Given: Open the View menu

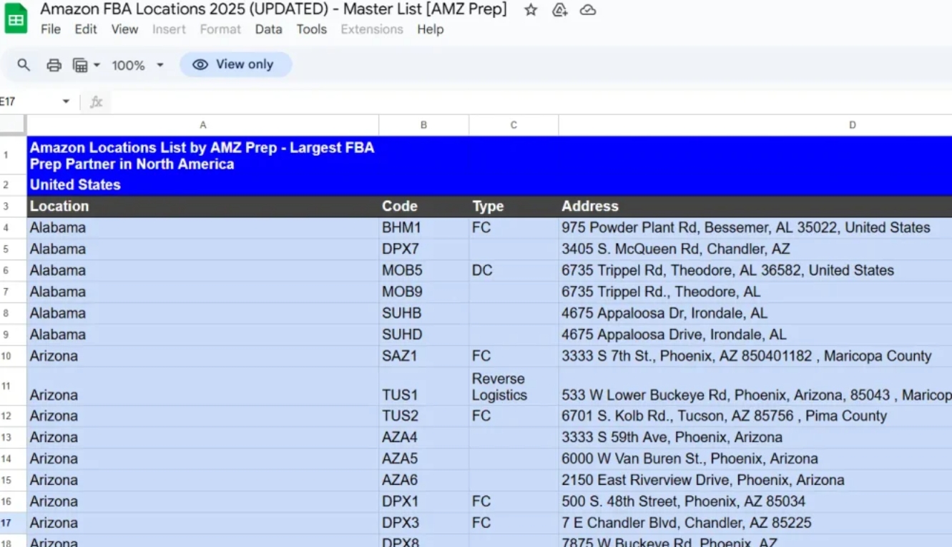Looking at the screenshot, I should click(124, 29).
